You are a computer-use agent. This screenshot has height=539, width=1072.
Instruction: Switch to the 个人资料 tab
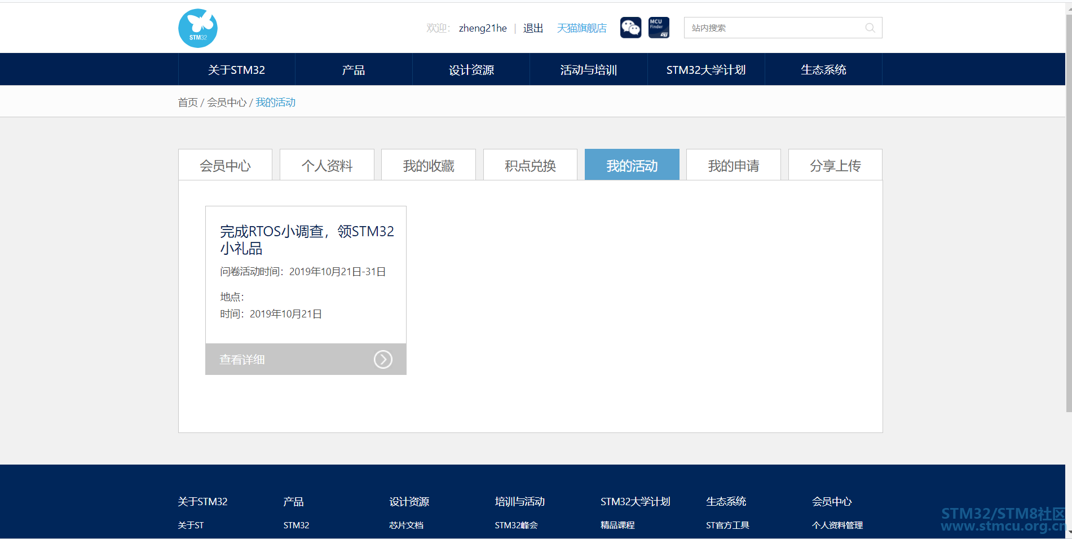click(327, 165)
